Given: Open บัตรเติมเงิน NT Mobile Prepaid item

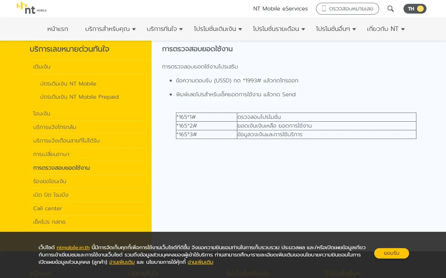Looking at the screenshot, I should click(79, 97).
